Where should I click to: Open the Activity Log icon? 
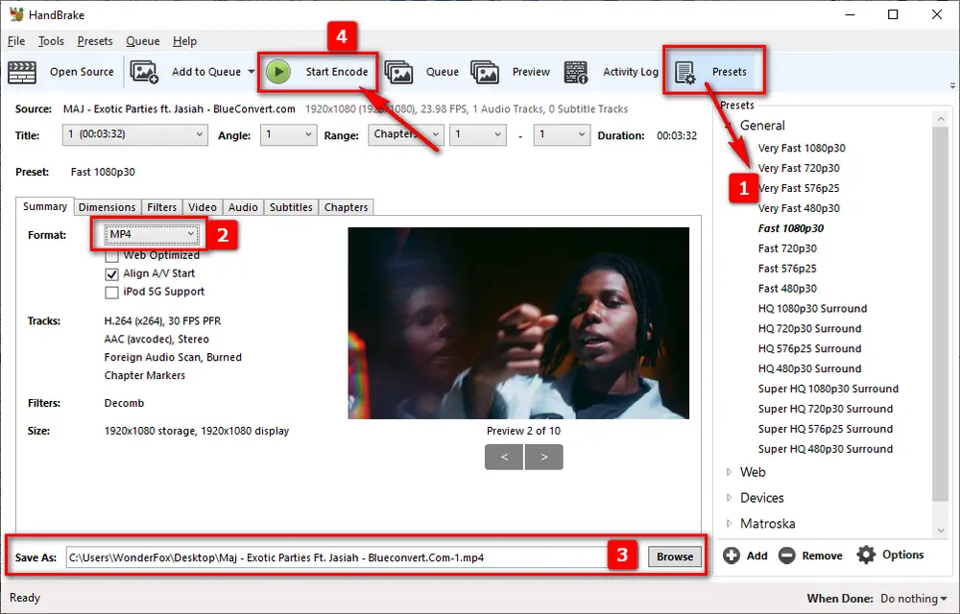pos(576,72)
